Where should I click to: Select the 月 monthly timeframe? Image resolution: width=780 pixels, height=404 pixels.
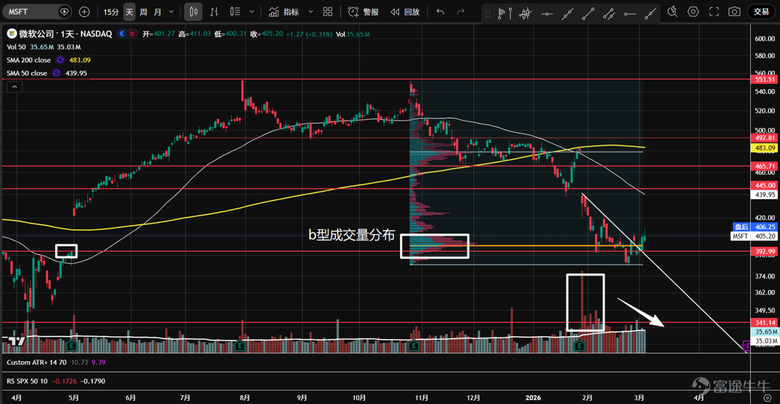pyautogui.click(x=157, y=12)
